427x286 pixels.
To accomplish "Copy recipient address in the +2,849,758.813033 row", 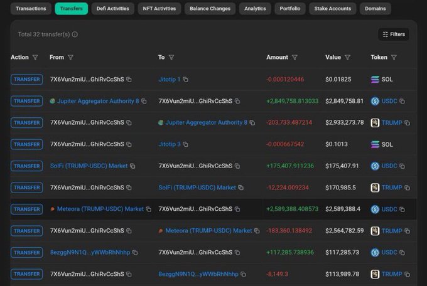I will click(237, 101).
